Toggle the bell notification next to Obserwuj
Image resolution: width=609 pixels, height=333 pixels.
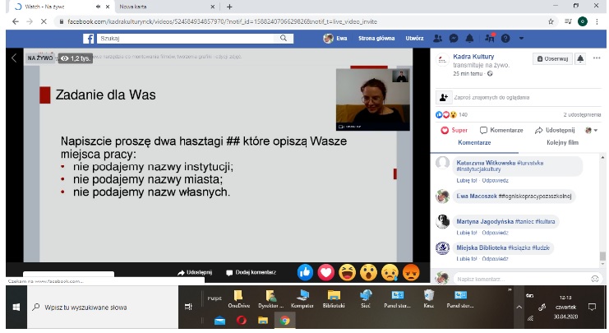579,59
